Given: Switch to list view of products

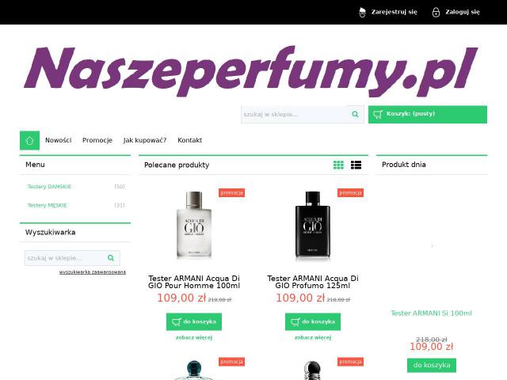Looking at the screenshot, I should click(x=356, y=165).
